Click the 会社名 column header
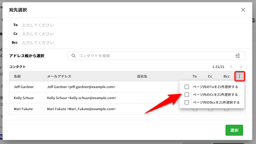 [x=142, y=76]
